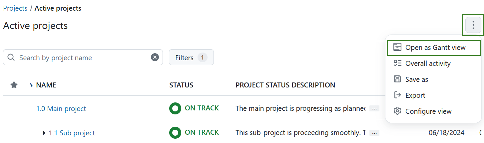Expand the 1.1 Sub project row
Screen dimensions: 484x143
(x=44, y=133)
